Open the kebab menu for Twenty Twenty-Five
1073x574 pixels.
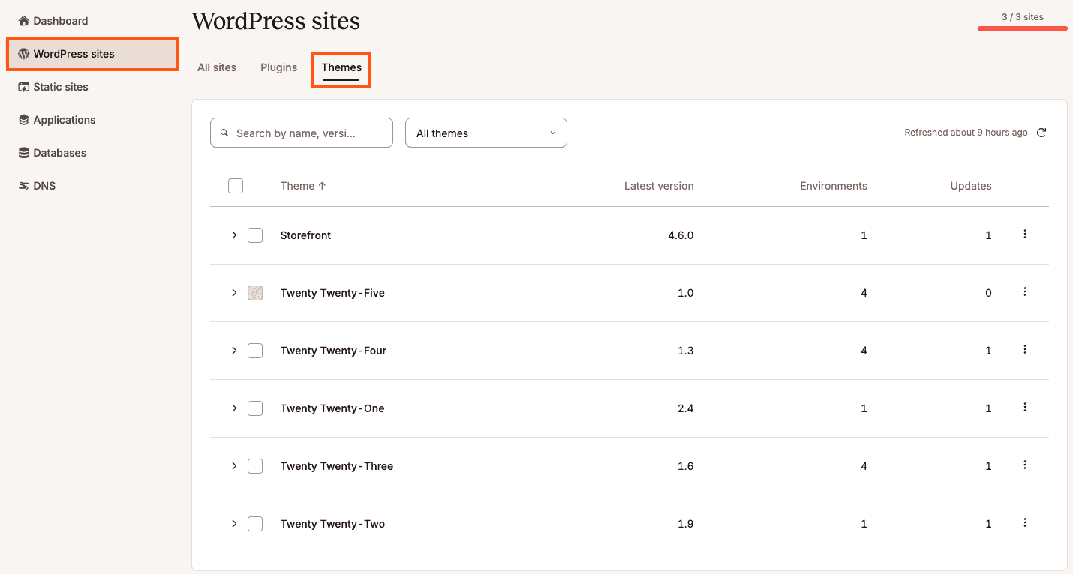click(1024, 292)
